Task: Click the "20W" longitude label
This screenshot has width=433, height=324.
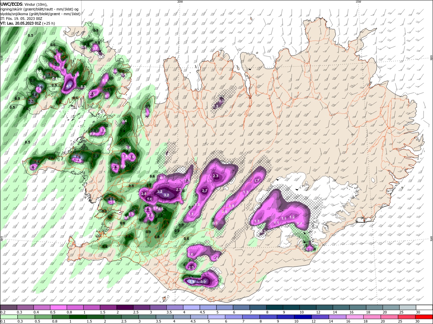Action: (x=180, y=2)
